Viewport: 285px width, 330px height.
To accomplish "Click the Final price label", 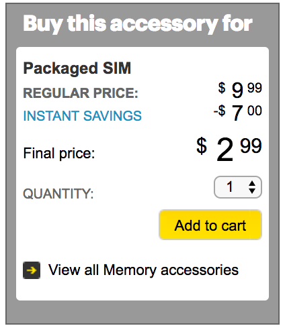I will coord(59,154).
